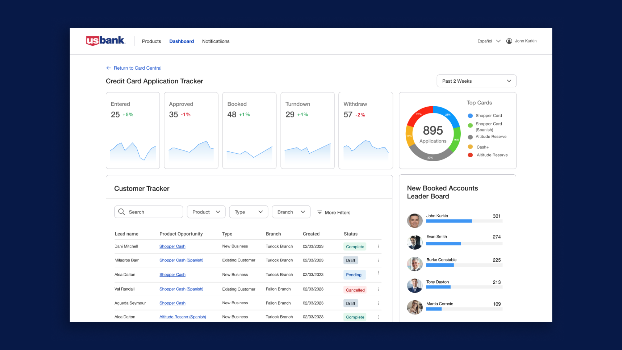Open the Product filter dropdown
This screenshot has width=622, height=350.
[x=206, y=212]
